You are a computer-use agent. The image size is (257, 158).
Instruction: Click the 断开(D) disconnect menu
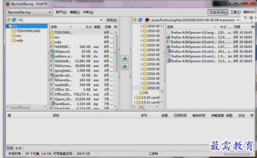[61, 12]
